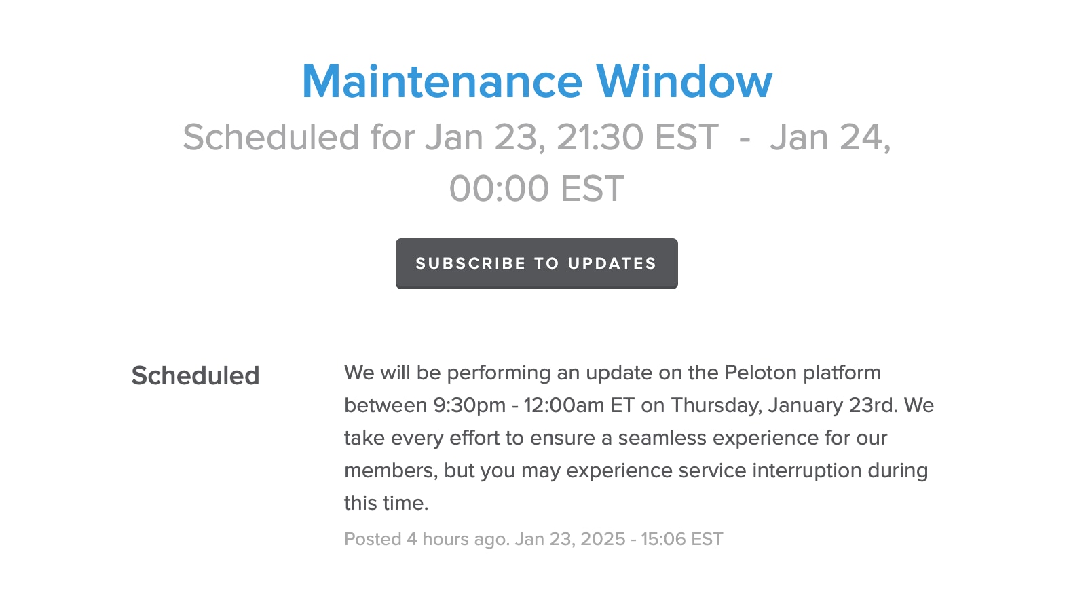The height and width of the screenshot is (611, 1086).
Task: Click the Subscribe to Updates button
Action: point(536,263)
